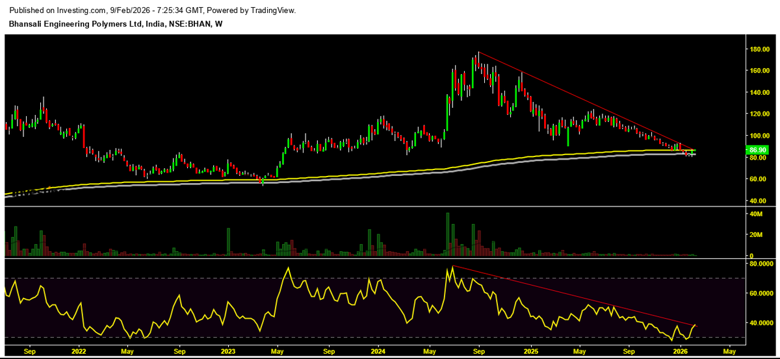Click the tallest green volume bar
780x359 pixels.
[448, 234]
